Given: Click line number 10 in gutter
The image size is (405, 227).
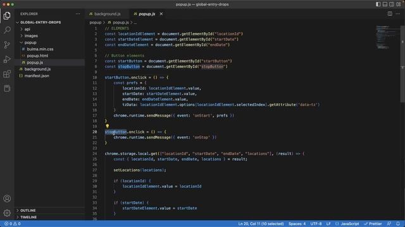Looking at the screenshot, I should pos(95,78).
